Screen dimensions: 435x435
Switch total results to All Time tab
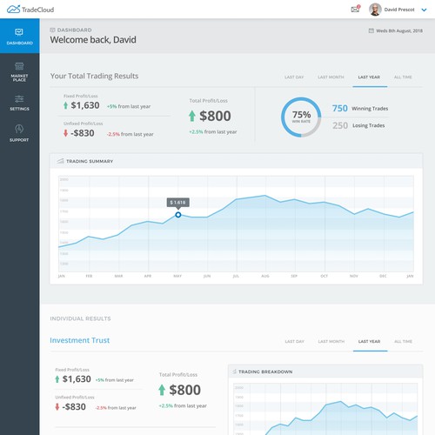pos(403,77)
